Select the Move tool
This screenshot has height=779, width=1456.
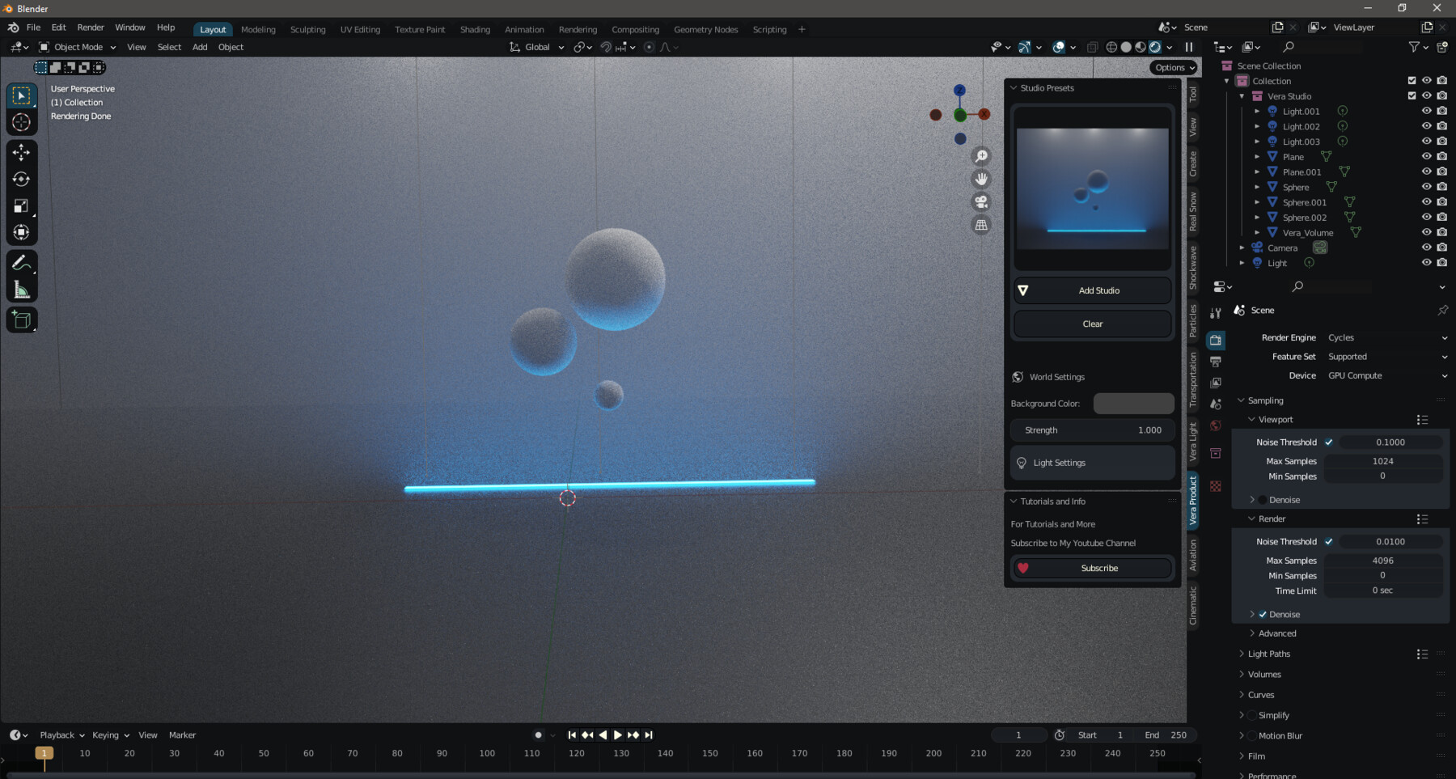(21, 152)
